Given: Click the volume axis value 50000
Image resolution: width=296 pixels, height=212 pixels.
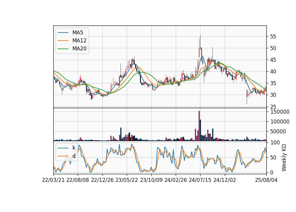Looking at the screenshot, I should (x=278, y=132).
